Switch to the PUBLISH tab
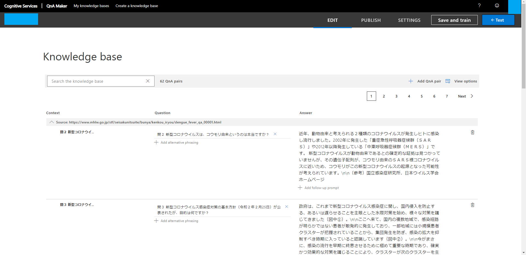Image resolution: width=526 pixels, height=255 pixels. (x=371, y=20)
